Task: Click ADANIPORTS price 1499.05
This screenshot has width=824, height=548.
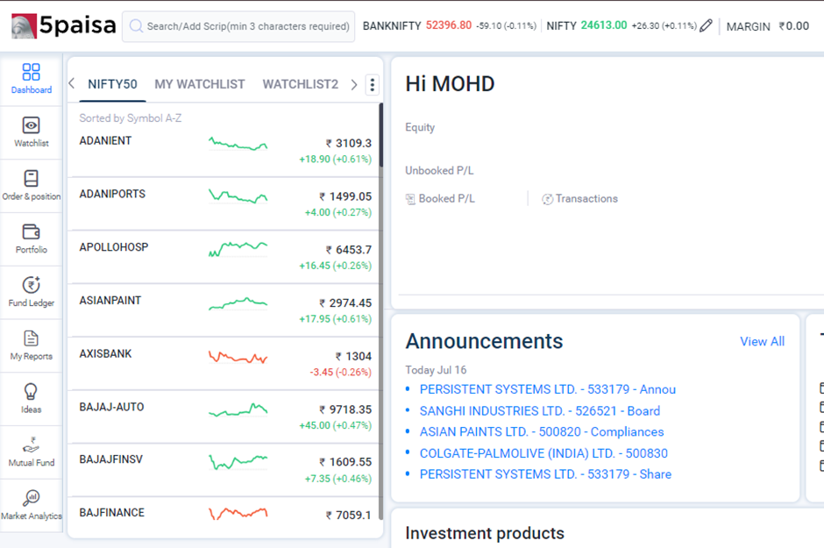Action: point(345,196)
